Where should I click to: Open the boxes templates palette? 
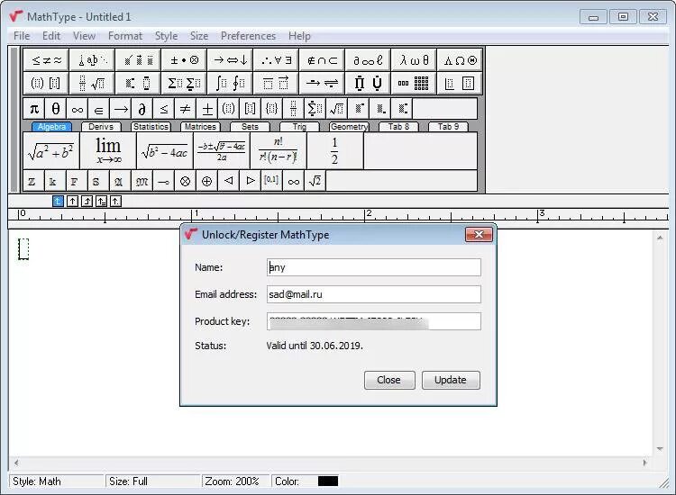[460, 83]
